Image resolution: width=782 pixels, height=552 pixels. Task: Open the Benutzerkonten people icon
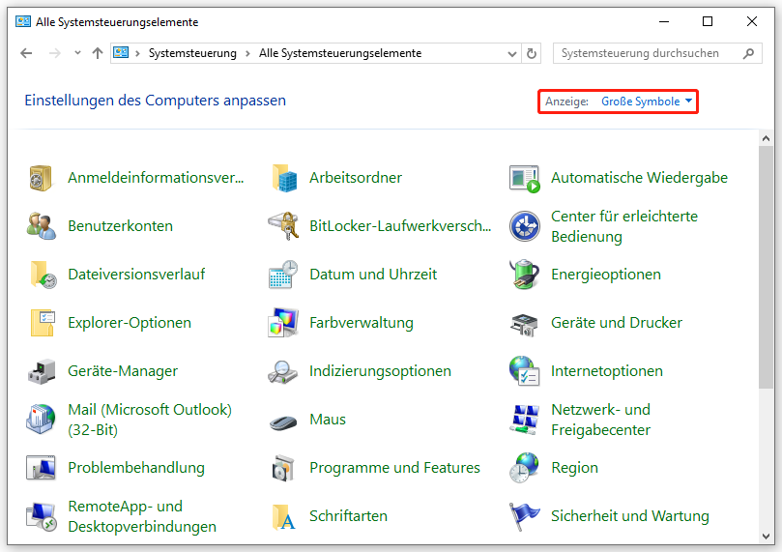[41, 226]
